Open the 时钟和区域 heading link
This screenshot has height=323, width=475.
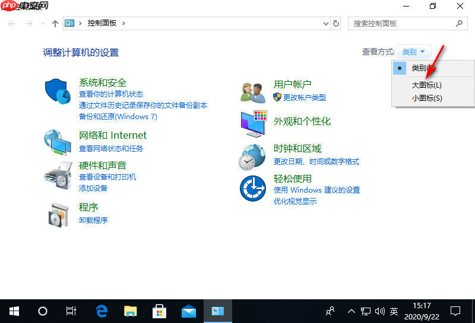pos(297,149)
